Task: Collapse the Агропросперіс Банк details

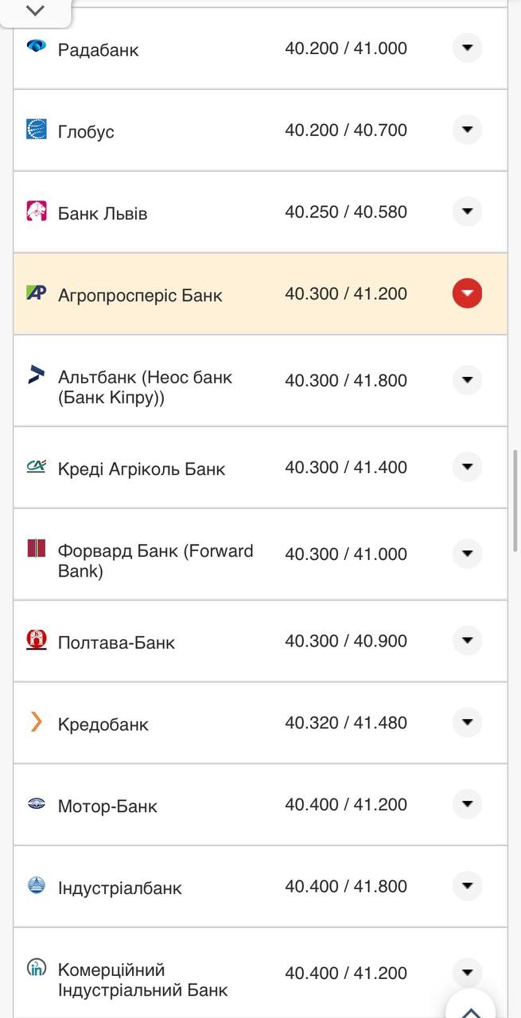Action: click(x=467, y=293)
